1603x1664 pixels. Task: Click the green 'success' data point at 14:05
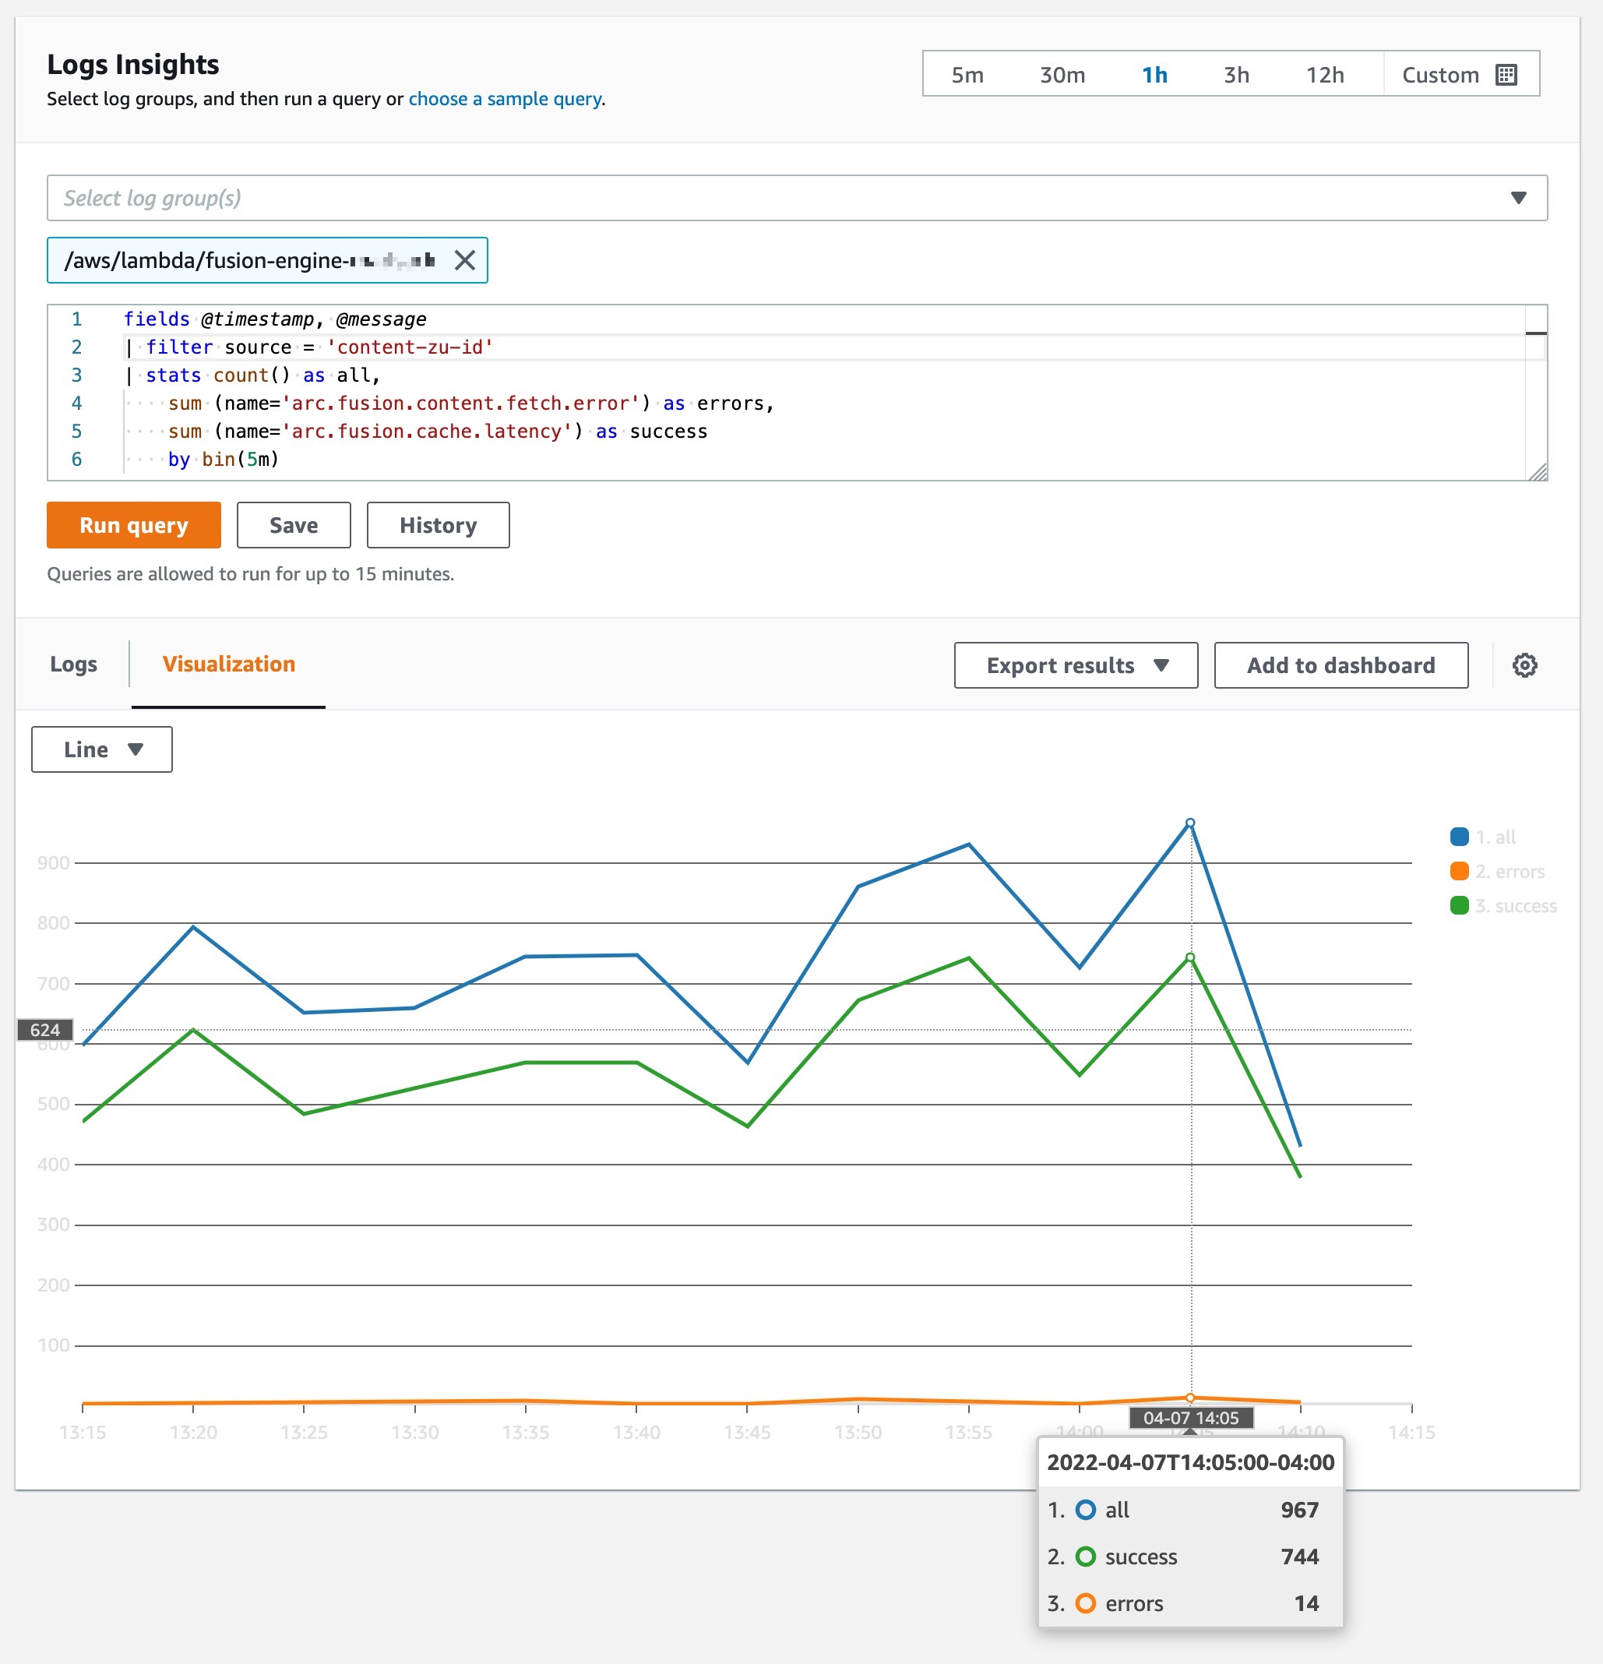[1190, 957]
